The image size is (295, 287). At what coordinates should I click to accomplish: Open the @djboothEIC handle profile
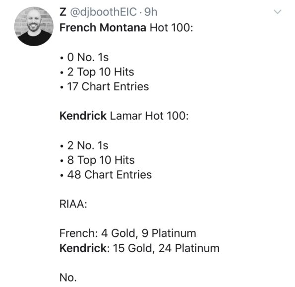click(x=103, y=12)
